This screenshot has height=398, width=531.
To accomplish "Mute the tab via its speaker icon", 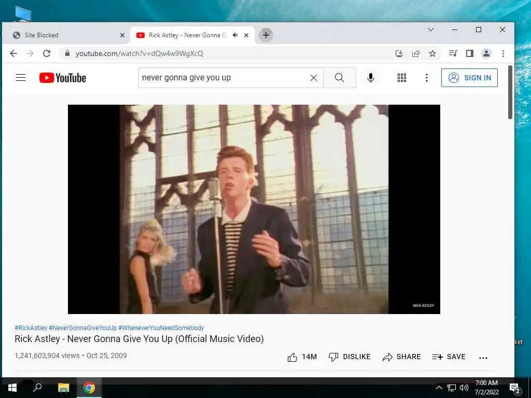I will click(235, 35).
